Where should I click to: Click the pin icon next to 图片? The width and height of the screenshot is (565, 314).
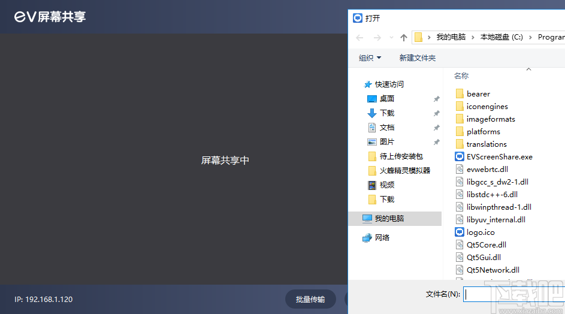(436, 142)
